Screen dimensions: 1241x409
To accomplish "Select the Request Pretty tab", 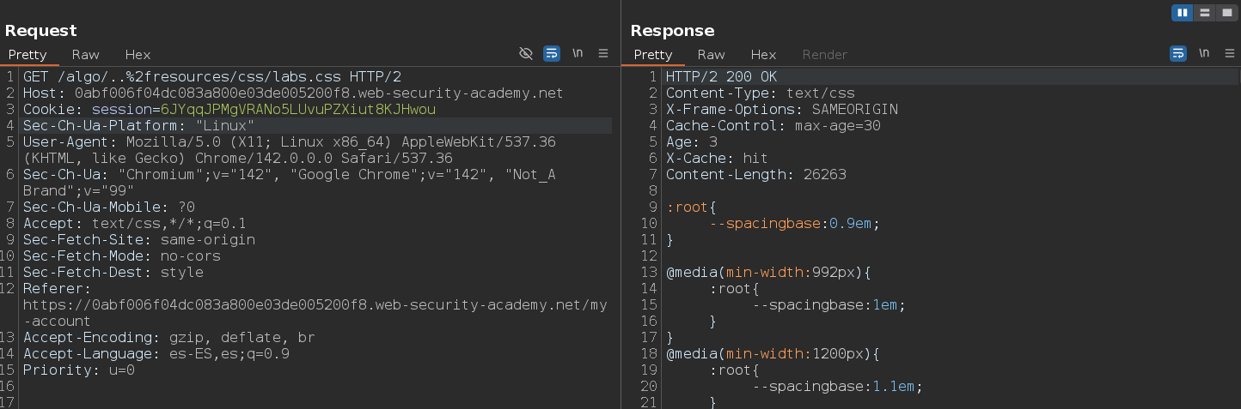I will click(28, 54).
